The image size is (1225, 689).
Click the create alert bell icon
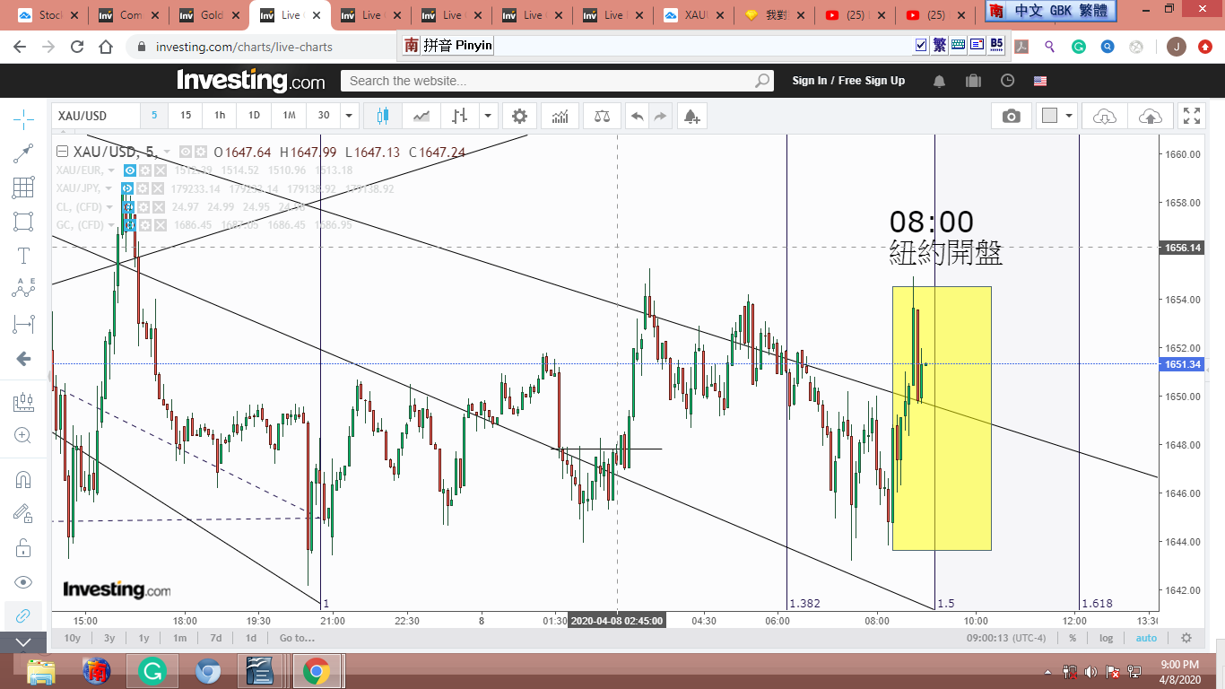coord(691,116)
